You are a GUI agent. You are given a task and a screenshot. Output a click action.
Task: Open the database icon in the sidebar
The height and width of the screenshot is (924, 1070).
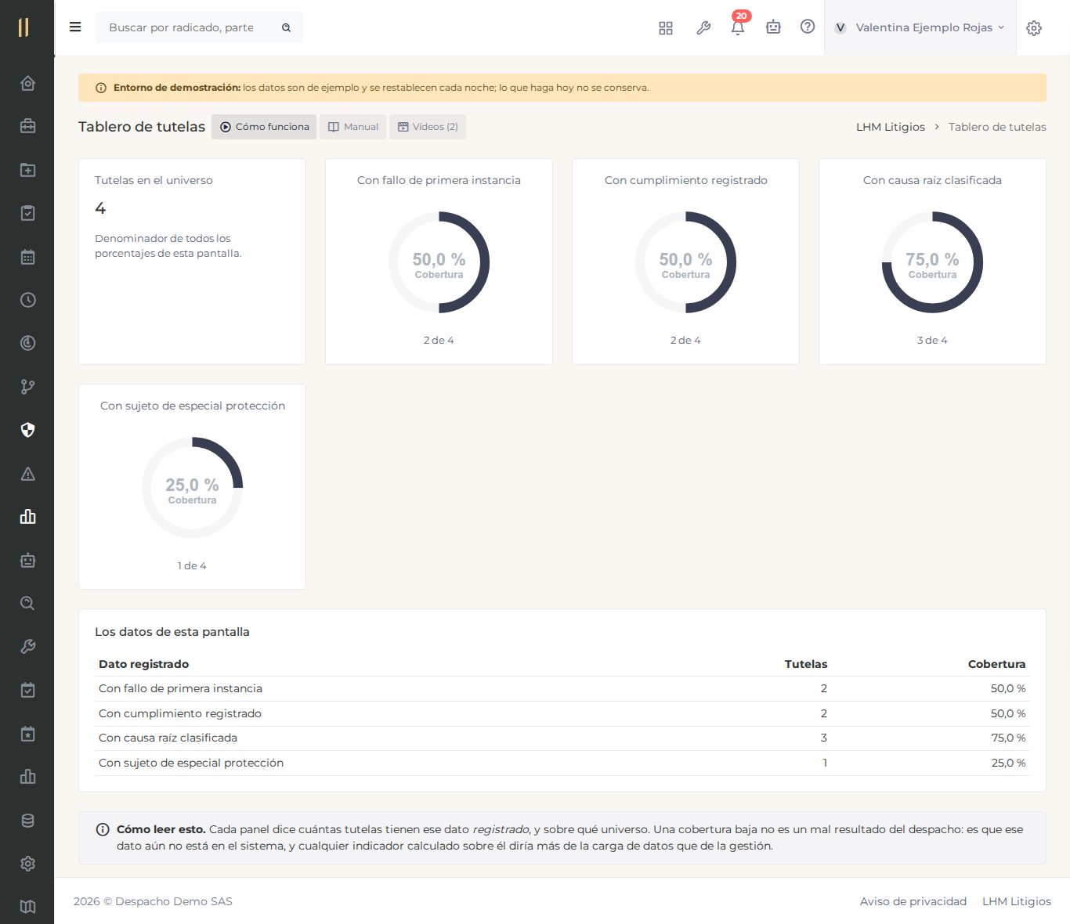27,821
